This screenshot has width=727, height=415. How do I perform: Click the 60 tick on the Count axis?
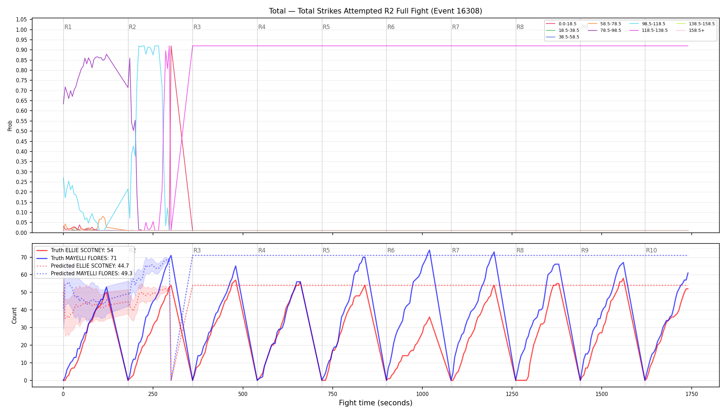pyautogui.click(x=24, y=275)
